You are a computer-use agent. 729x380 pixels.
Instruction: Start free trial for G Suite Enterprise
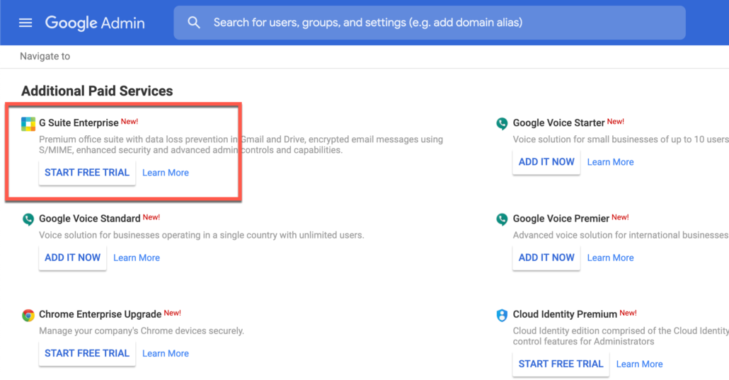[87, 173]
